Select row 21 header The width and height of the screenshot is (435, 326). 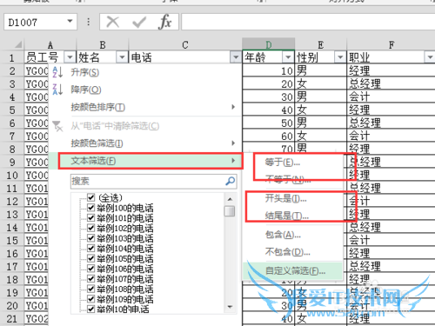pos(12,319)
